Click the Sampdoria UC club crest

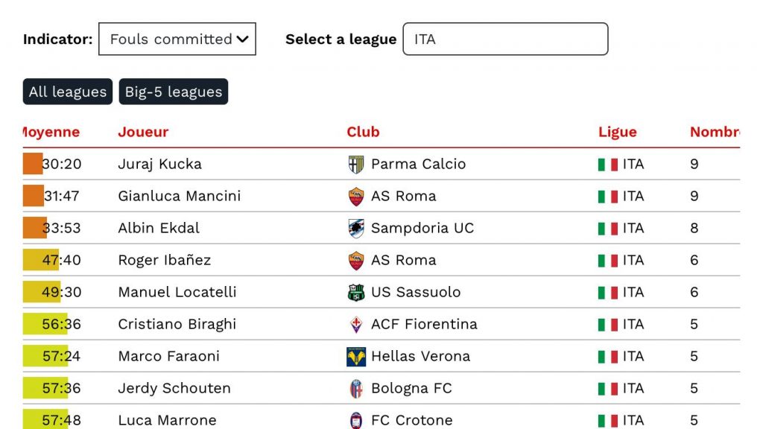click(356, 229)
